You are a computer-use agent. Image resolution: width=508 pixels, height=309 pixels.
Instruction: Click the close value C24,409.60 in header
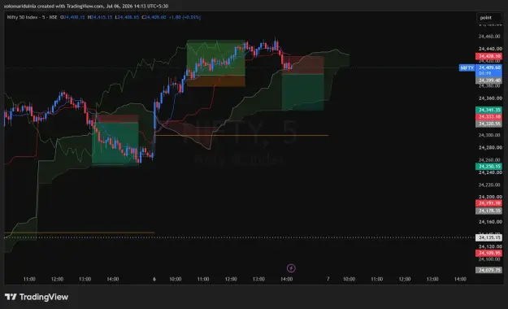click(154, 17)
